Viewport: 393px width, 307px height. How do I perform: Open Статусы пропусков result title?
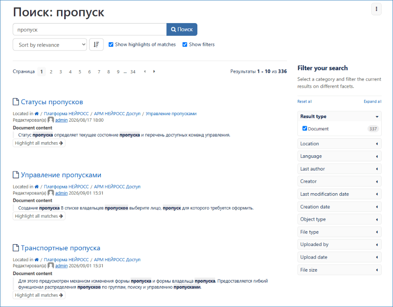click(x=52, y=102)
